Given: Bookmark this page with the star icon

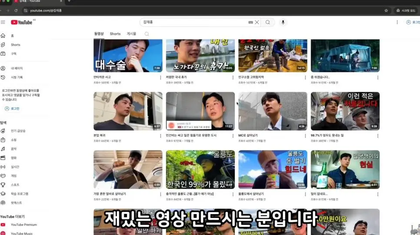Looking at the screenshot, I should 386,10.
